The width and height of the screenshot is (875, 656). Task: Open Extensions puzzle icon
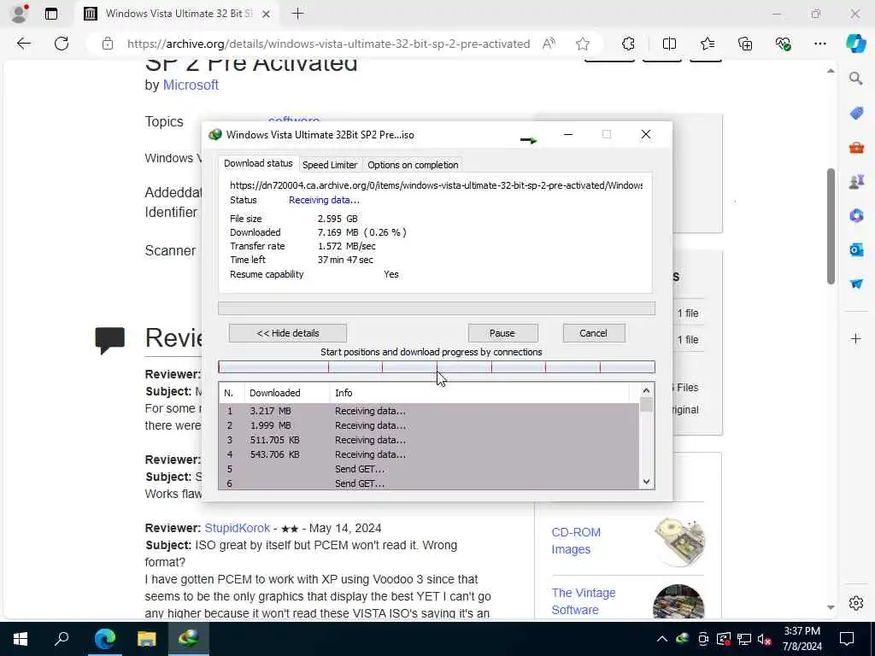pyautogui.click(x=628, y=44)
